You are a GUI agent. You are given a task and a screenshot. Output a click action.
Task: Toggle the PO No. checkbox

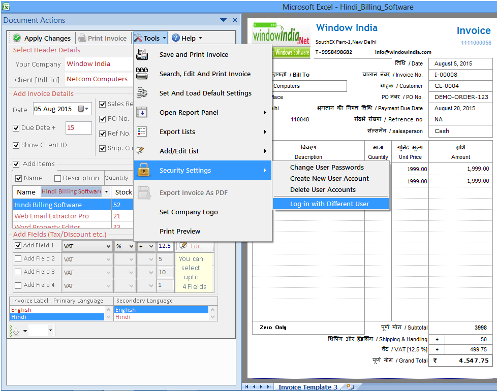pyautogui.click(x=102, y=119)
